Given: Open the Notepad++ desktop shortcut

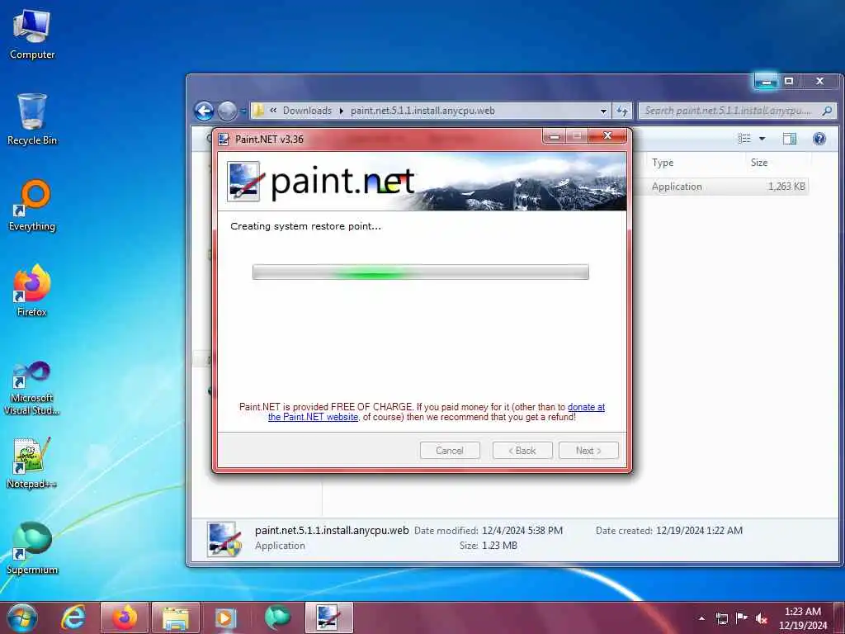Looking at the screenshot, I should pyautogui.click(x=32, y=462).
